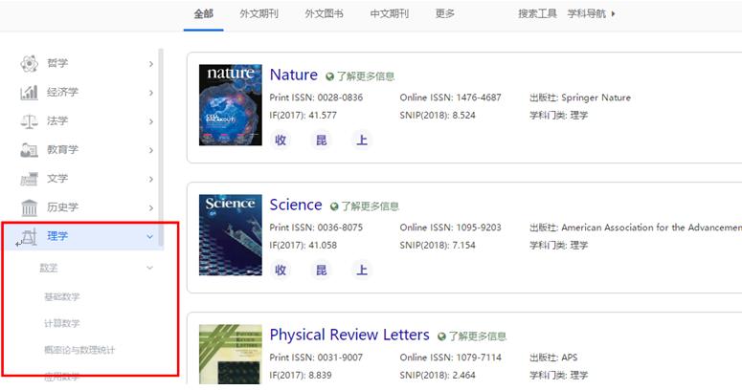Expand the 历史学 category chevron
The width and height of the screenshot is (742, 390).
coord(151,208)
